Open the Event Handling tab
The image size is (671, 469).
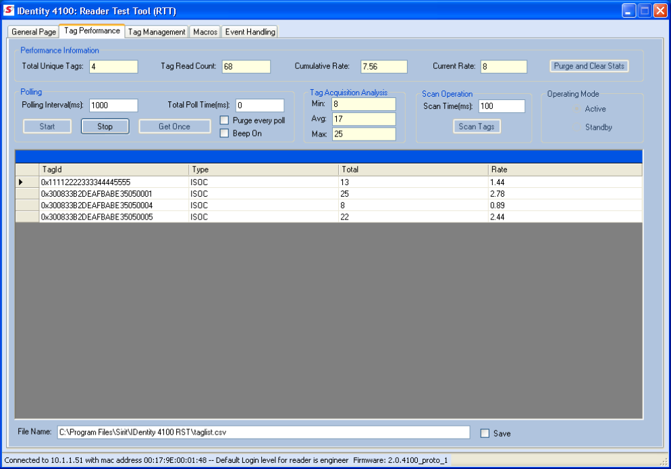pos(250,32)
